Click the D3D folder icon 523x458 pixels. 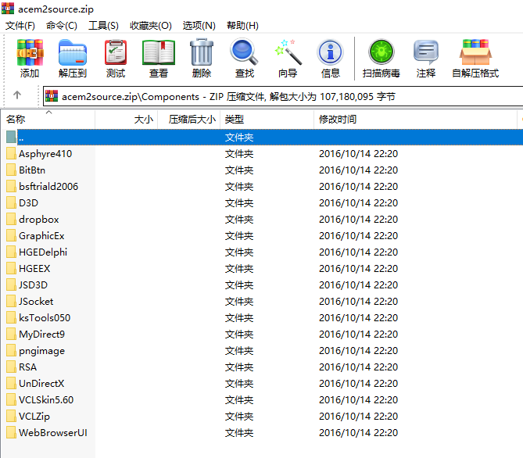pos(11,202)
